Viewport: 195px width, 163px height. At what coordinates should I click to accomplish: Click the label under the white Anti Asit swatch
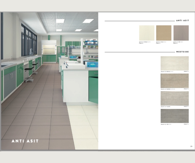tap(145, 42)
